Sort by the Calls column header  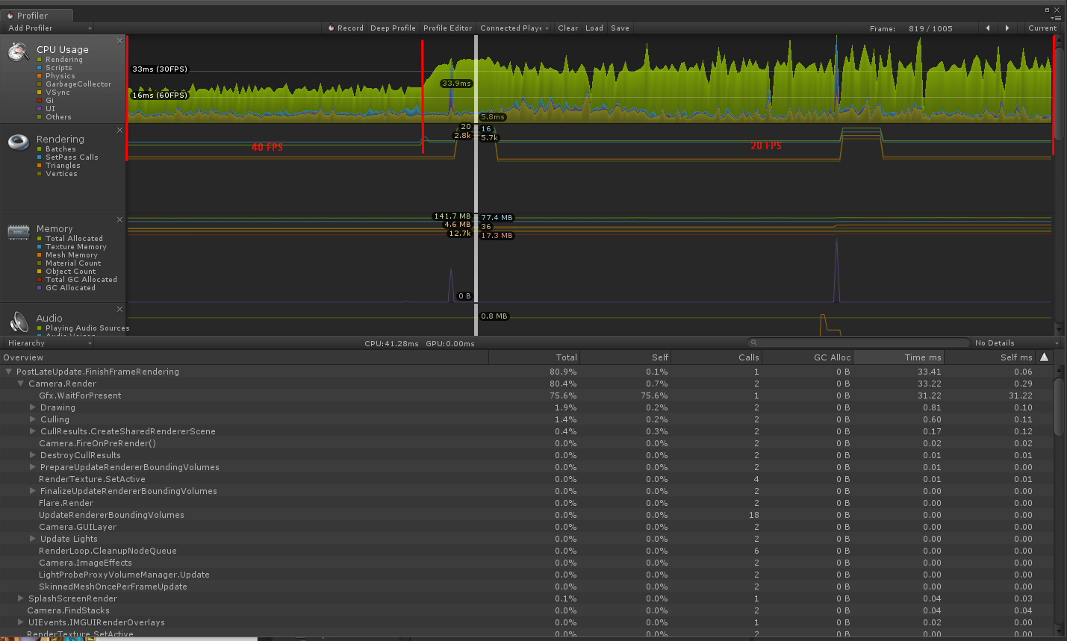pyautogui.click(x=717, y=357)
